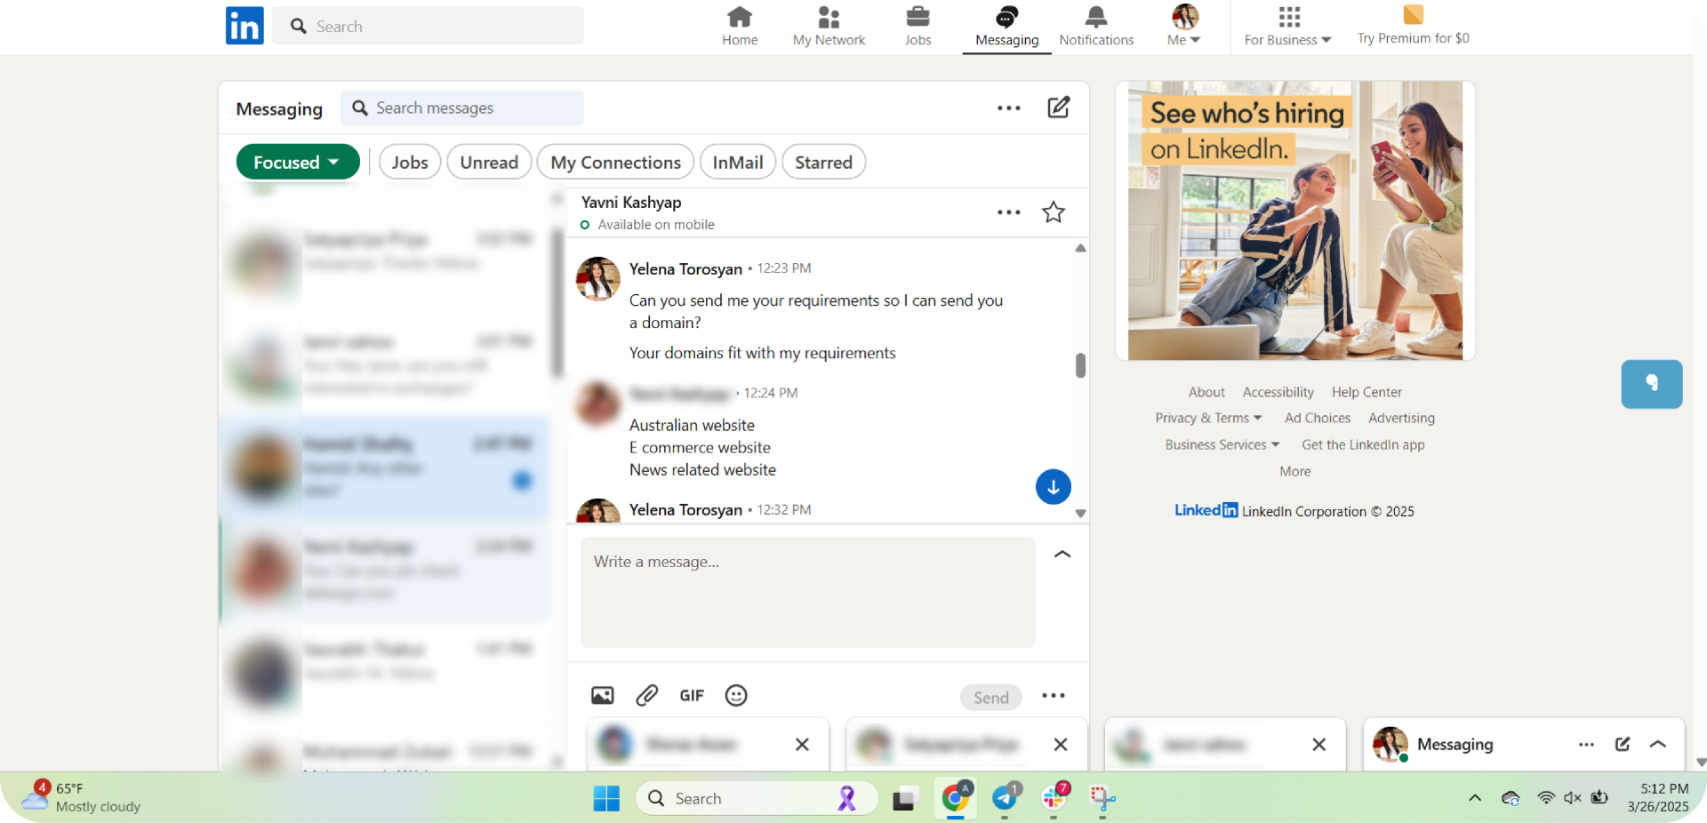The width and height of the screenshot is (1707, 823).
Task: Expand the For Business menu
Action: click(1287, 26)
